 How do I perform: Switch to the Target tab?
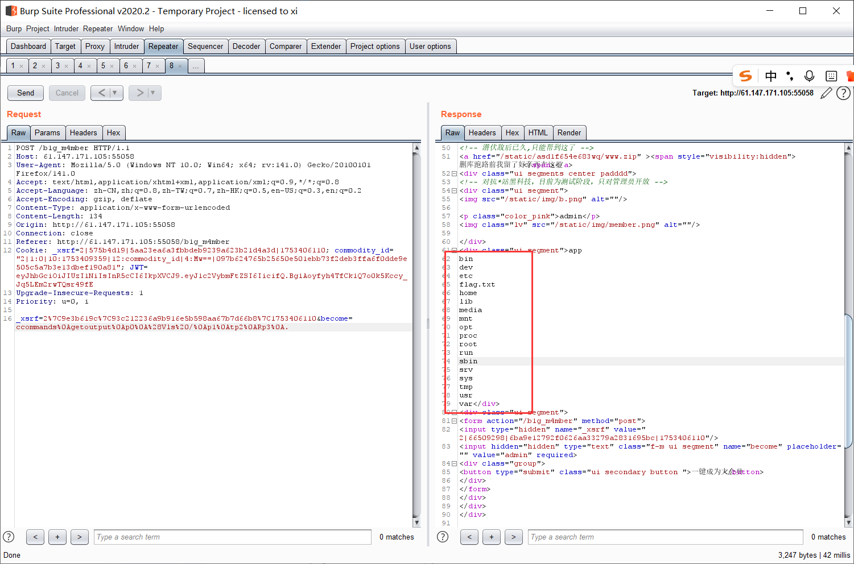65,47
